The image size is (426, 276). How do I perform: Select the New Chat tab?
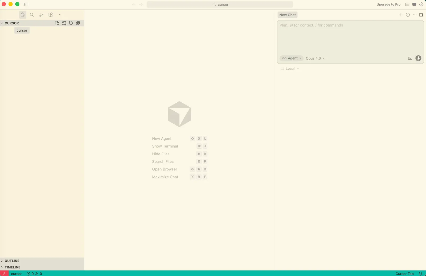point(288,15)
